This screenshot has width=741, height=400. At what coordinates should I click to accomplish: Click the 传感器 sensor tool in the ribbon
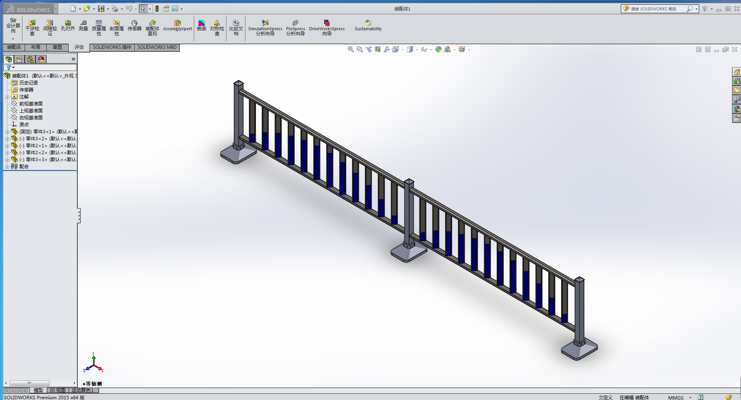135,26
